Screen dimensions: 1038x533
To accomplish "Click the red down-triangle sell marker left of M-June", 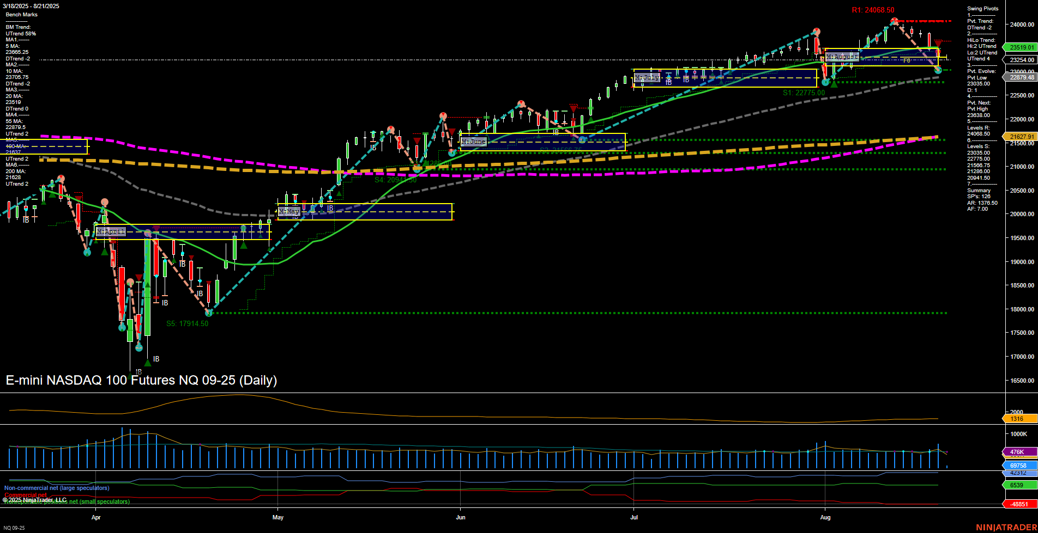I will tap(451, 131).
